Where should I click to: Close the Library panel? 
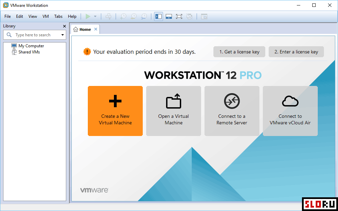point(64,26)
